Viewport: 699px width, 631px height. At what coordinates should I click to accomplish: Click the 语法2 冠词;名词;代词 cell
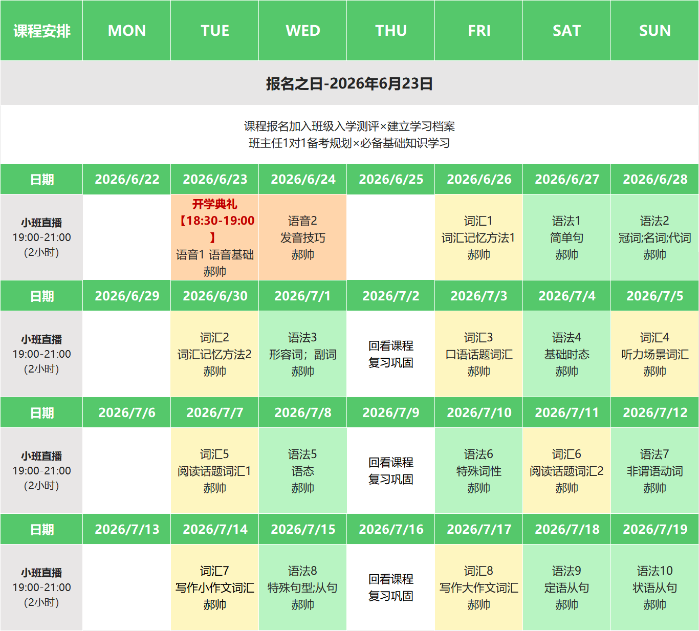[654, 237]
